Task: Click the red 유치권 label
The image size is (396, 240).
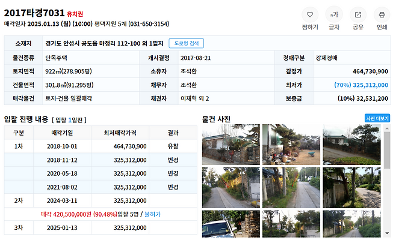Action: (75, 14)
